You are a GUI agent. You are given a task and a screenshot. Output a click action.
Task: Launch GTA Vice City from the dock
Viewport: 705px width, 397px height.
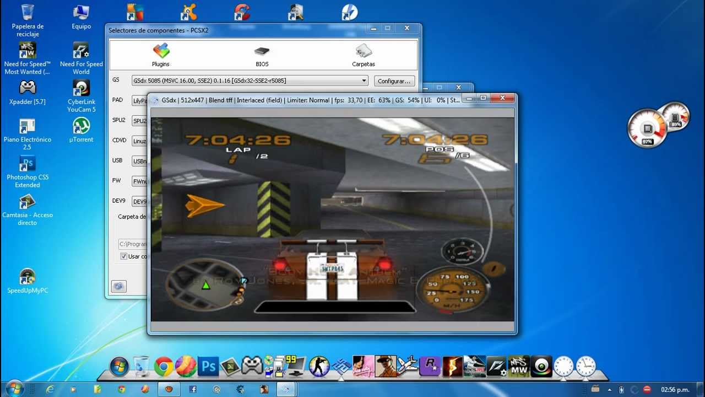[364, 366]
